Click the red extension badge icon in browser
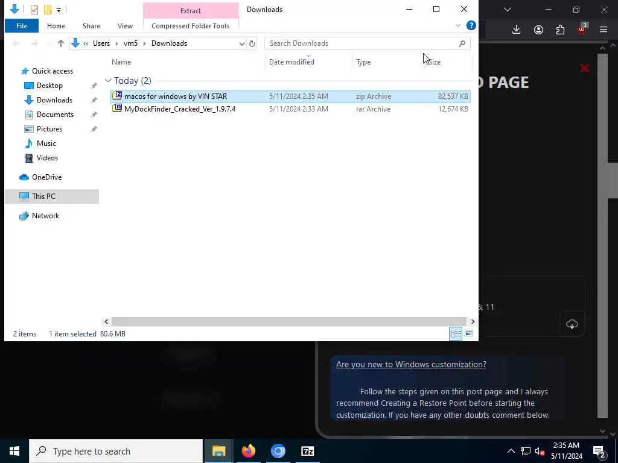Screen dimensions: 618x463 click(x=582, y=29)
